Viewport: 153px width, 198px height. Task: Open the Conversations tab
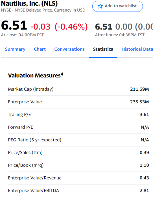point(69,49)
